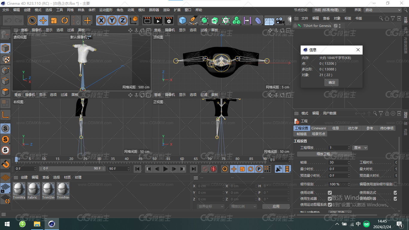The height and width of the screenshot is (230, 409).
Task: Open File Explorer from taskbar
Action: (x=37, y=224)
